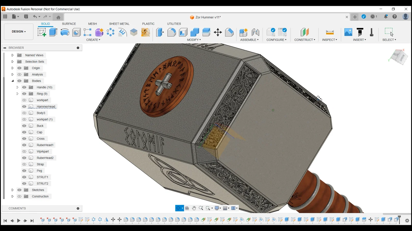This screenshot has width=412, height=231.
Task: Open the SELECT menu
Action: point(389,40)
